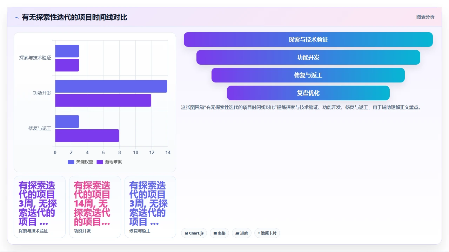Click the 修复与返工 caption under third card
This screenshot has height=252, width=449.
tap(140, 231)
